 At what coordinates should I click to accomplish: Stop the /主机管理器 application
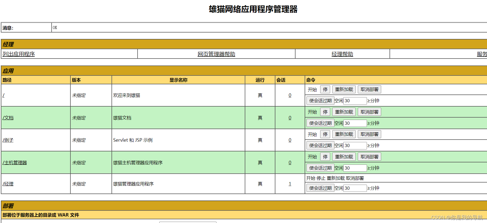click(325, 157)
